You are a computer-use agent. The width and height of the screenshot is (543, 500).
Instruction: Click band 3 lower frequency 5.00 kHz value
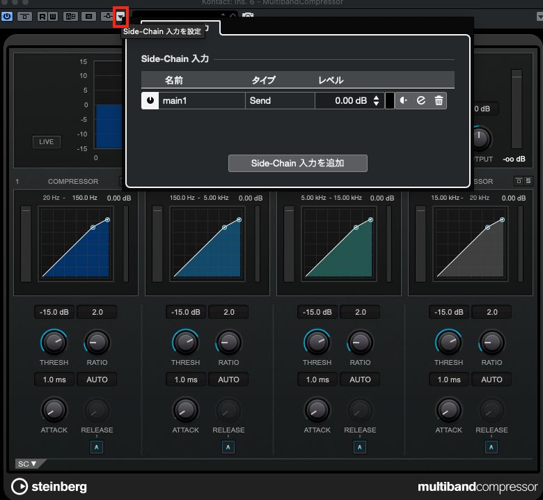click(313, 198)
